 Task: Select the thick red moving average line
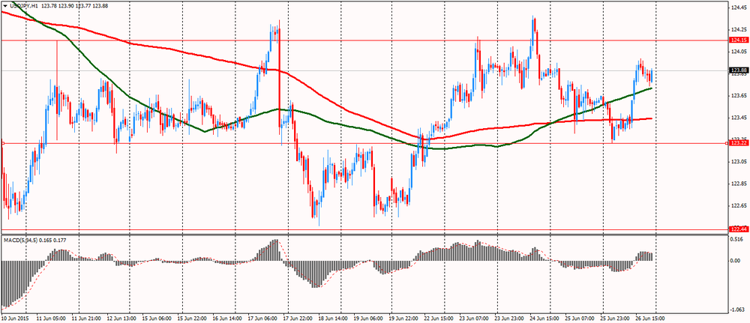[x=187, y=55]
